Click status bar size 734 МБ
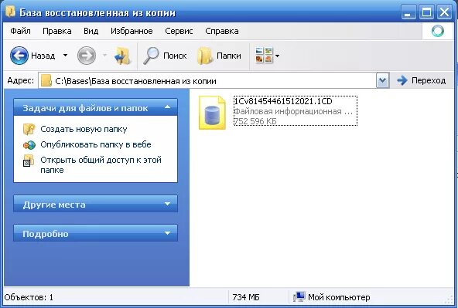The image size is (458, 308). 246,297
